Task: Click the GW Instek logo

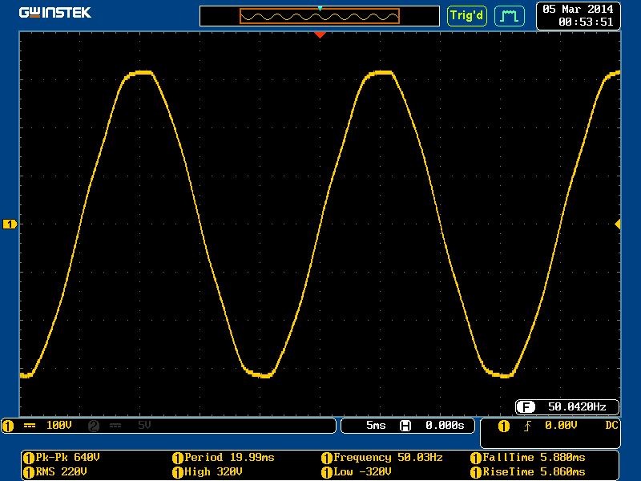Action: click(x=55, y=13)
